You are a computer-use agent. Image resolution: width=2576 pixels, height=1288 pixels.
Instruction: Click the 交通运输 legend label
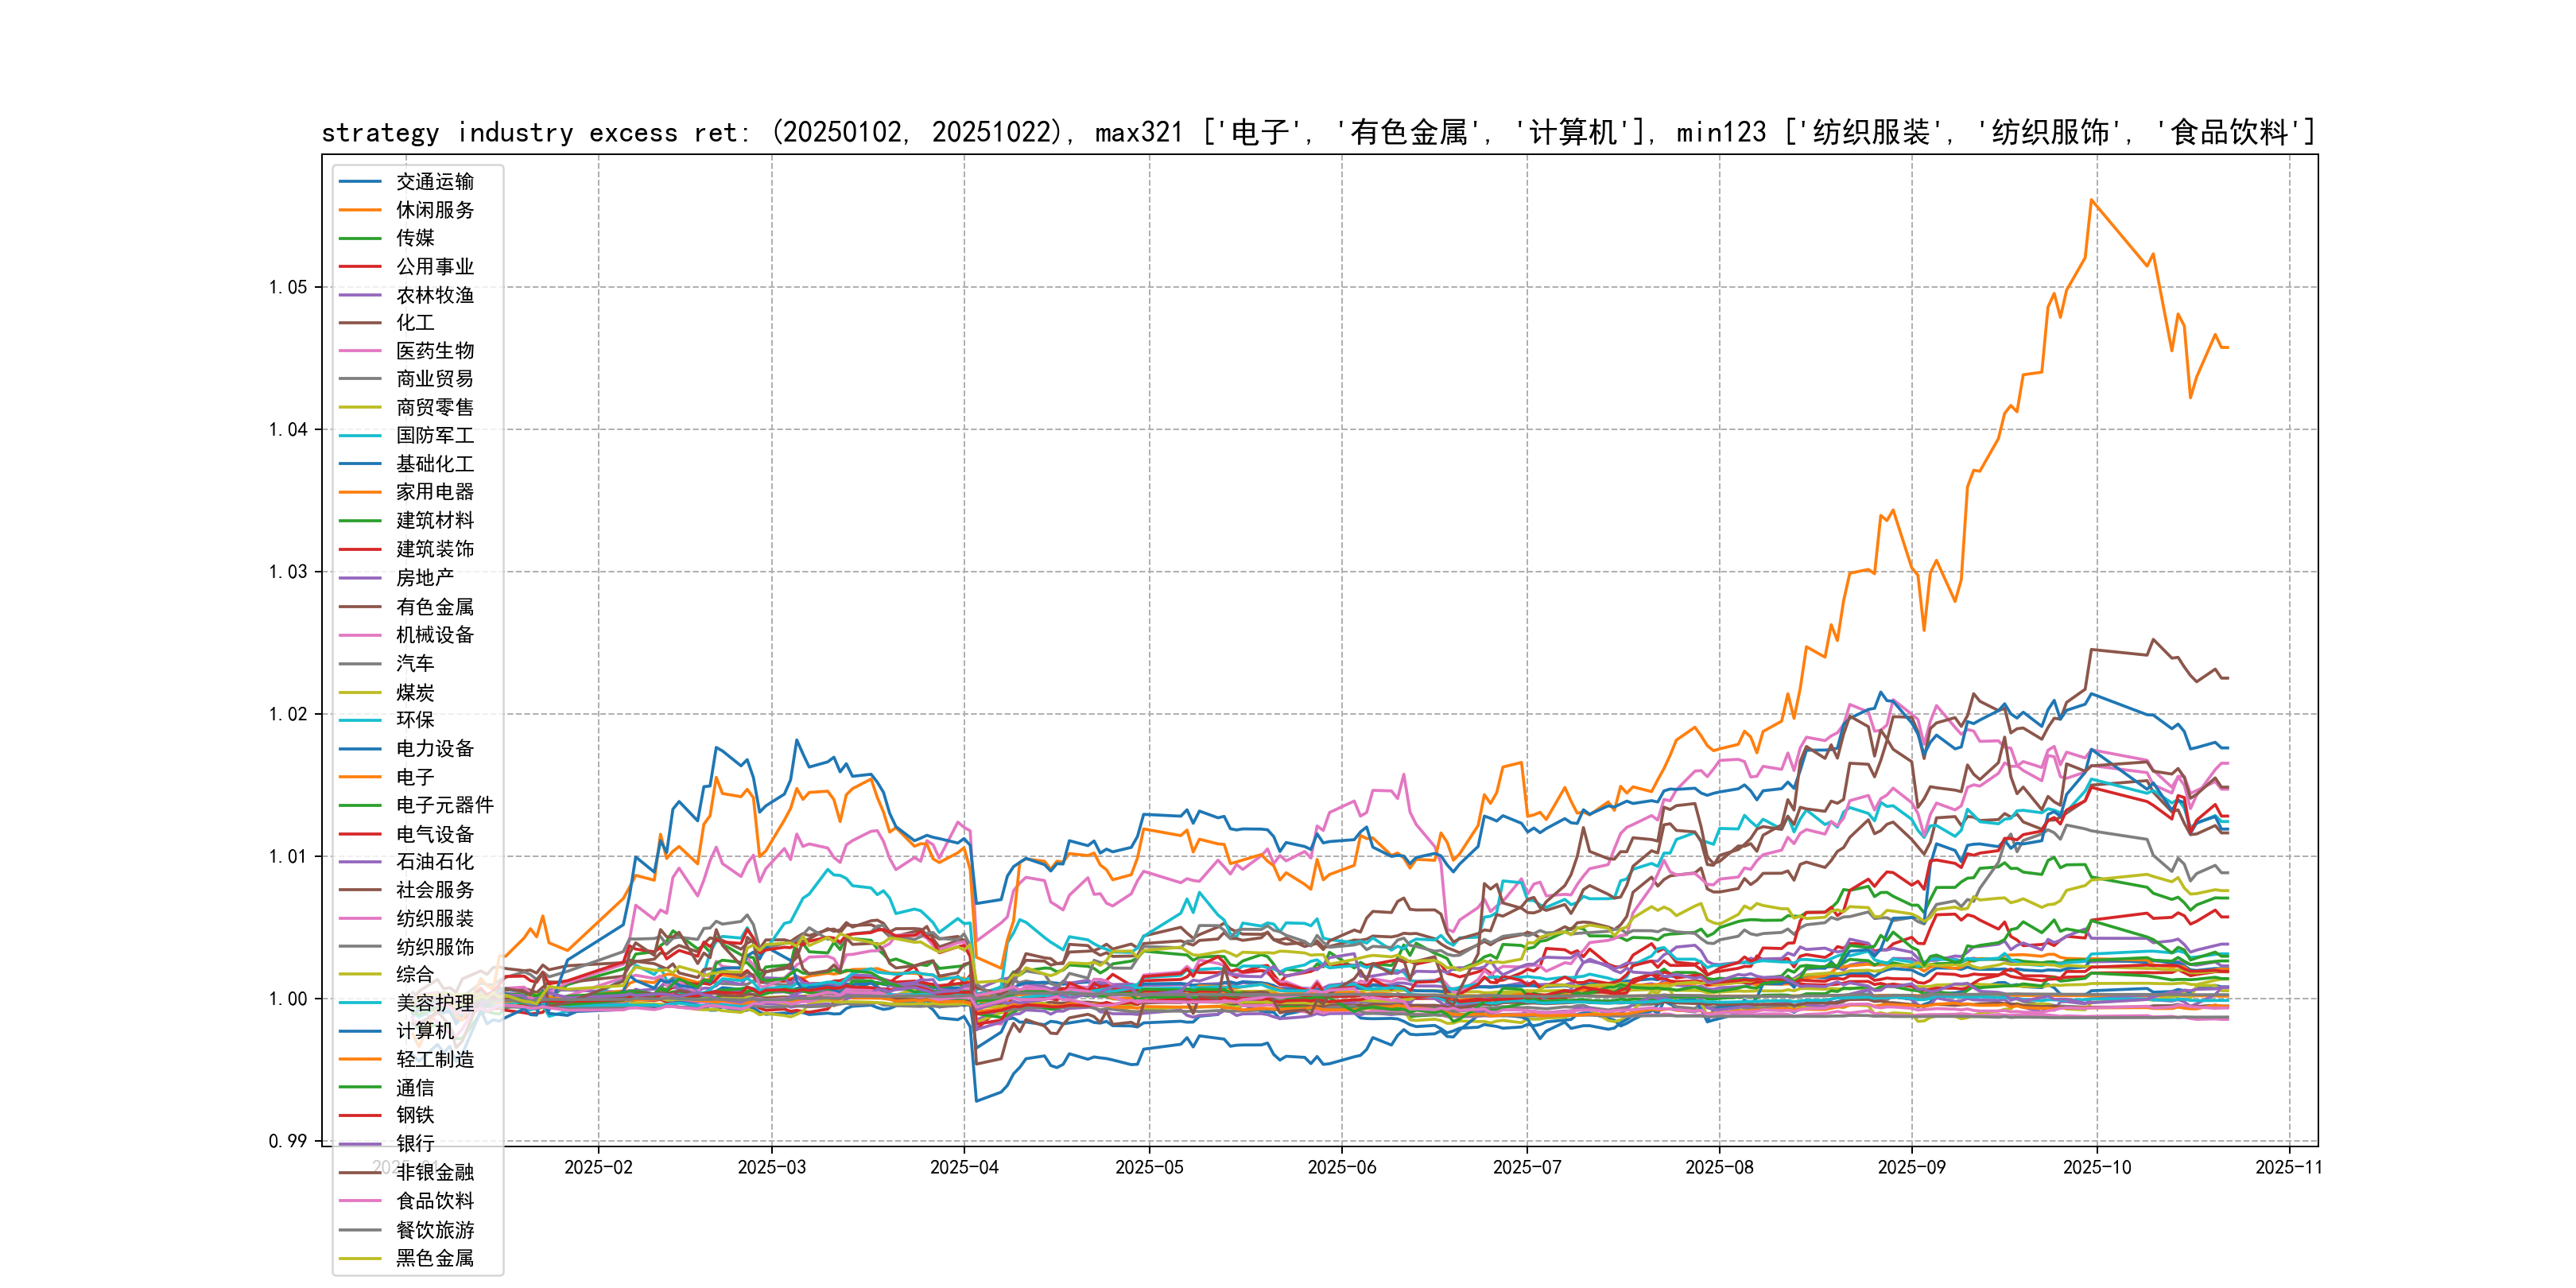(434, 181)
